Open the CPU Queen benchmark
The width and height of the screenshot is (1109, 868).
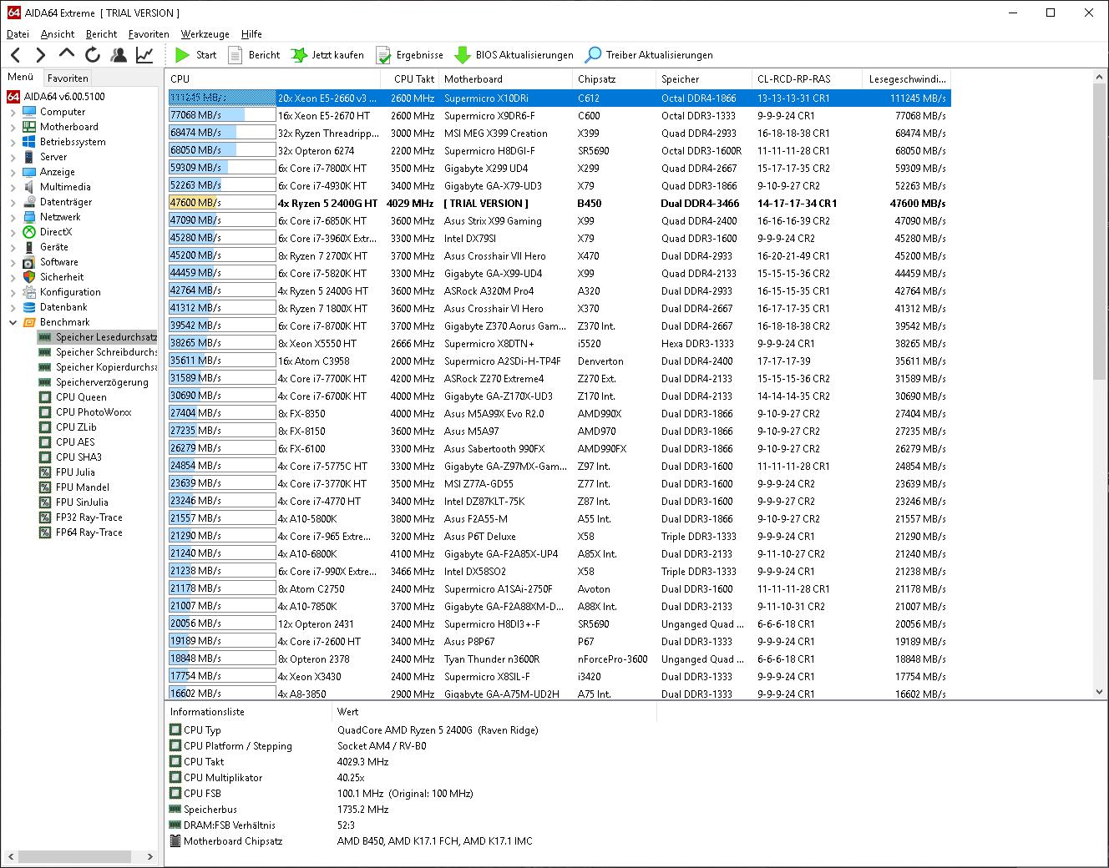tap(73, 397)
